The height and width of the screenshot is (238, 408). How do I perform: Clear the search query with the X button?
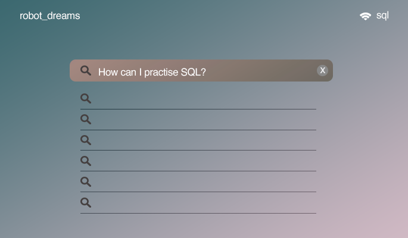[322, 71]
